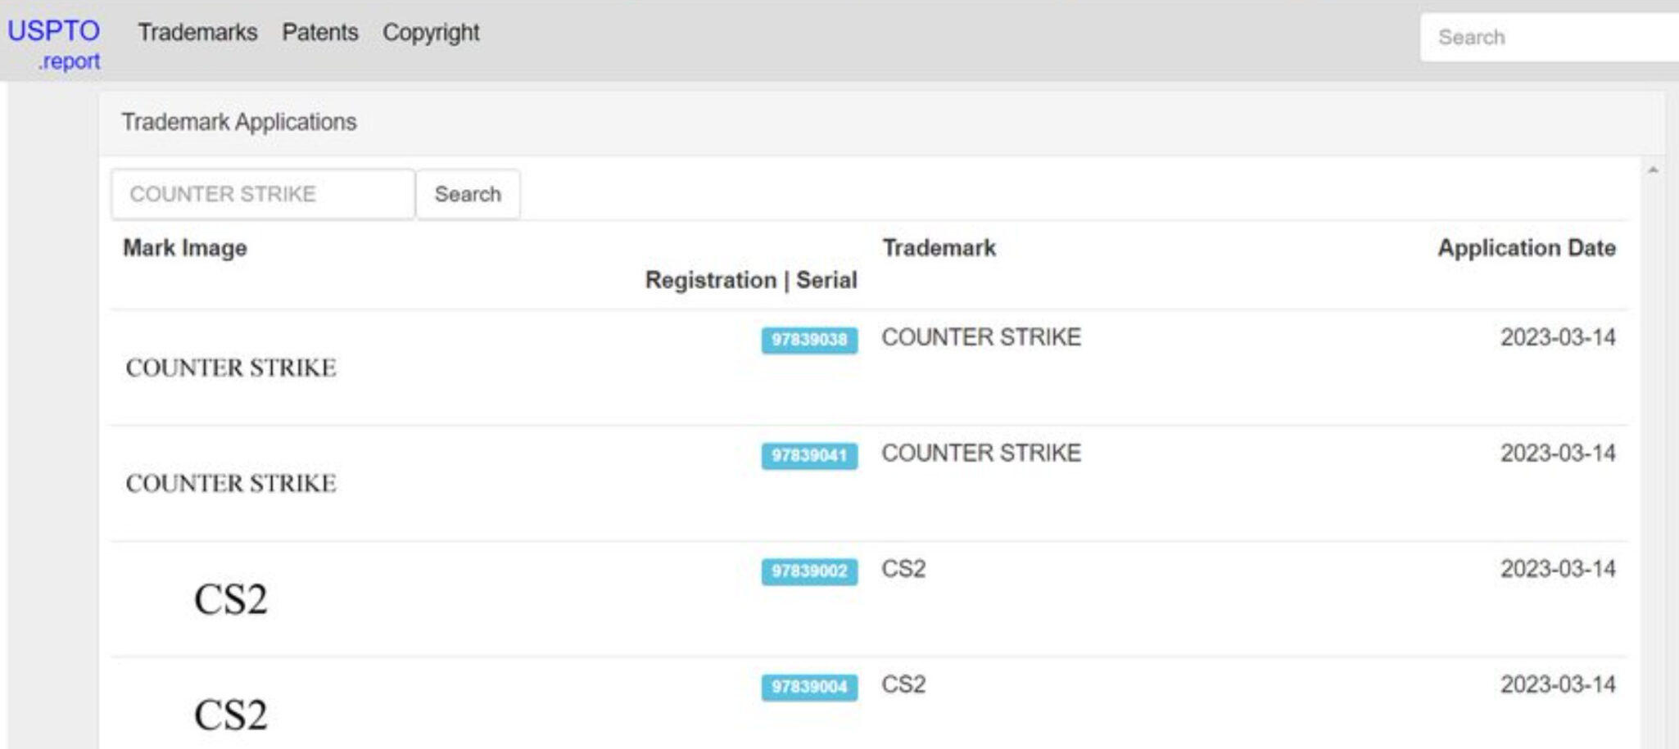Open the Trademarks menu item
This screenshot has height=749, width=1679.
click(197, 33)
